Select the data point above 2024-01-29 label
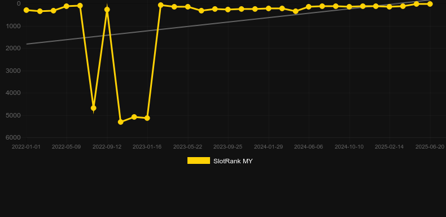446x217 pixels. [268, 8]
